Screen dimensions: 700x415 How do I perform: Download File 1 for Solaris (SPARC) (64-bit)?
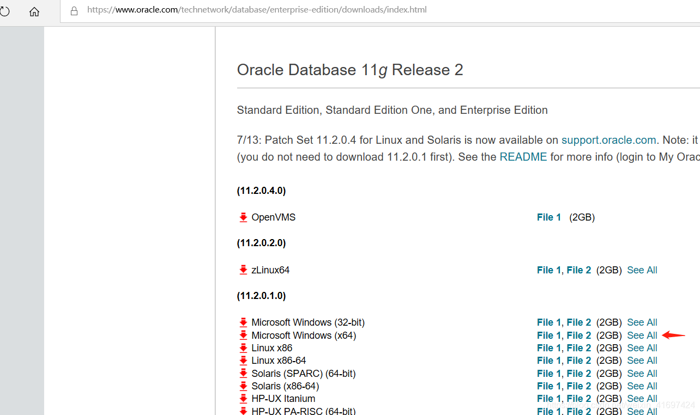pyautogui.click(x=549, y=374)
